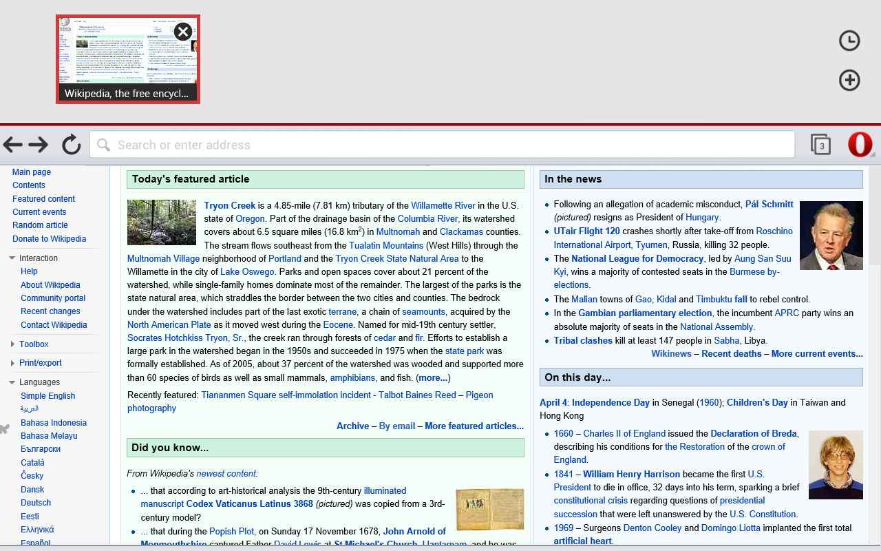The height and width of the screenshot is (551, 881).
Task: Open Recent changes link
Action: (x=50, y=311)
